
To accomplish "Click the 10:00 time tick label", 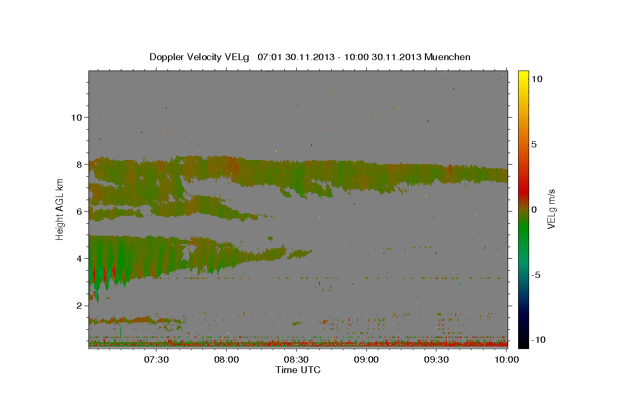I will tap(507, 359).
